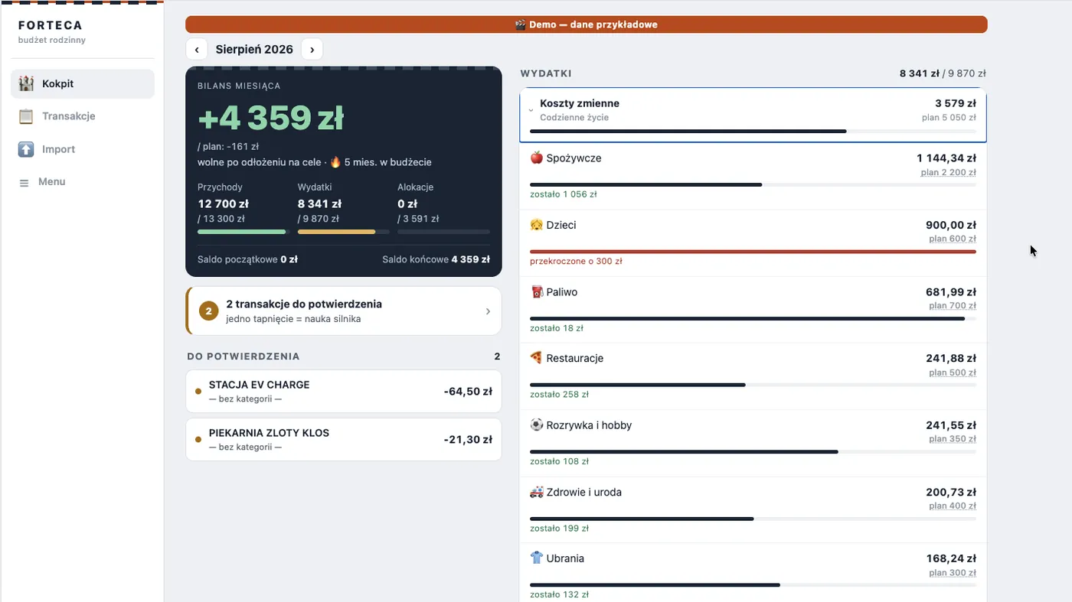The width and height of the screenshot is (1072, 602).
Task: Click the Koszty zmienne amount 3 579 zł
Action: coord(956,103)
